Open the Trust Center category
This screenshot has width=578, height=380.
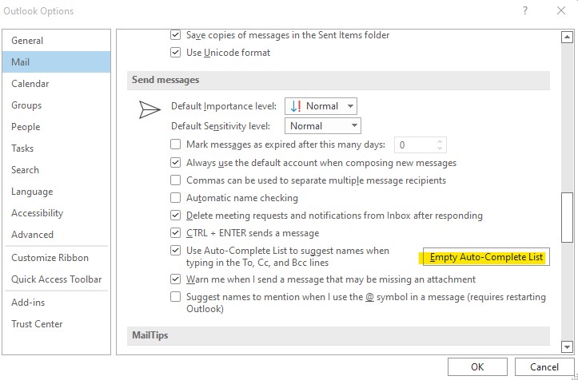point(56,324)
